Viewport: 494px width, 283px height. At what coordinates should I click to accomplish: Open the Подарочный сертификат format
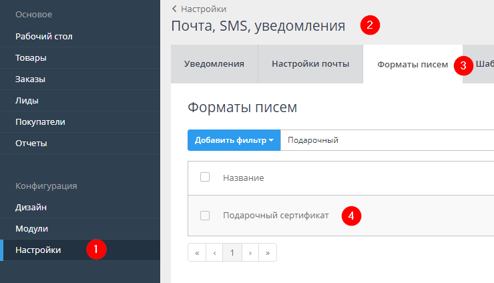click(x=275, y=215)
